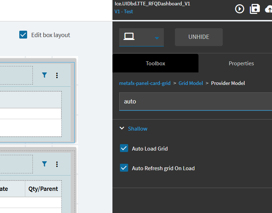Click the Ice.UIDbd.TTE_RFQDashboard_V1 title

pos(152,4)
